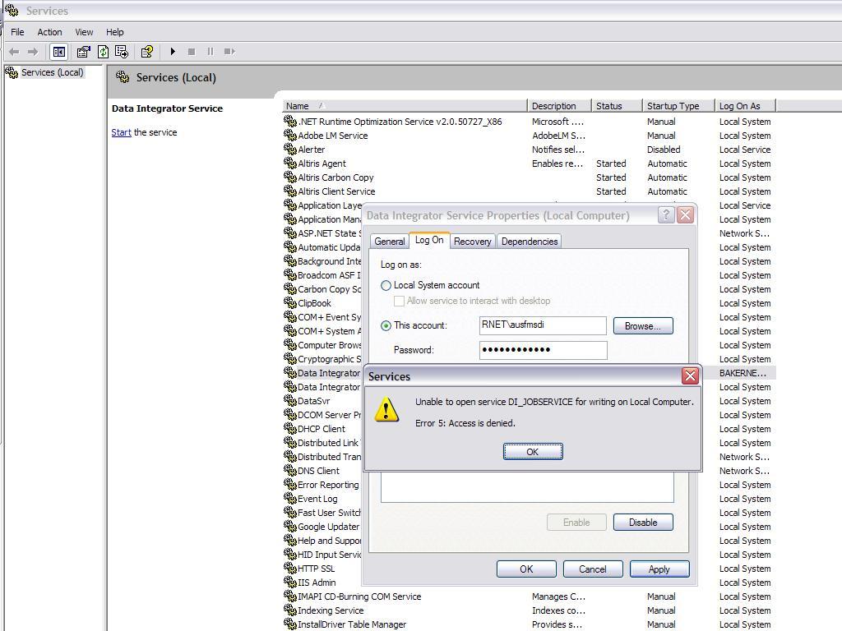Select the Local System account radio button
842x631 pixels.
(x=386, y=285)
